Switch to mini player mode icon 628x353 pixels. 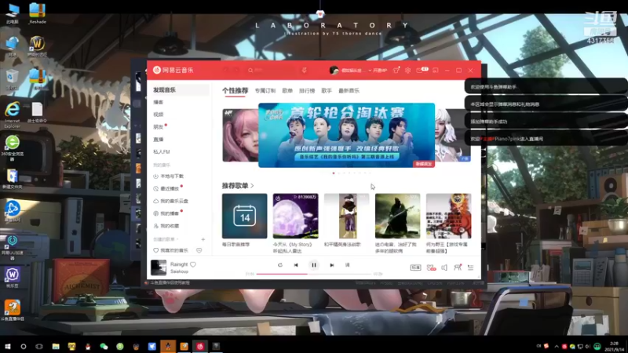(436, 70)
